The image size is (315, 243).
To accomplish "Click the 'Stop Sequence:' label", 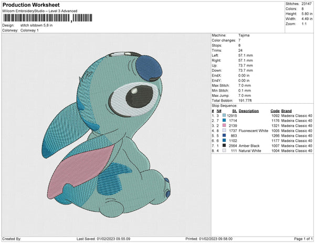I will coord(224,106).
